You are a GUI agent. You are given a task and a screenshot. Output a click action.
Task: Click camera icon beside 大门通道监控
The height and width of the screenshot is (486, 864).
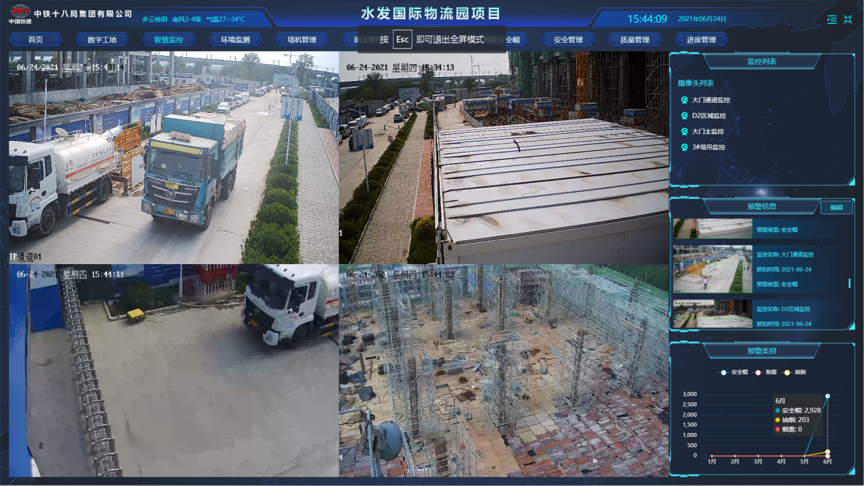pos(684,100)
